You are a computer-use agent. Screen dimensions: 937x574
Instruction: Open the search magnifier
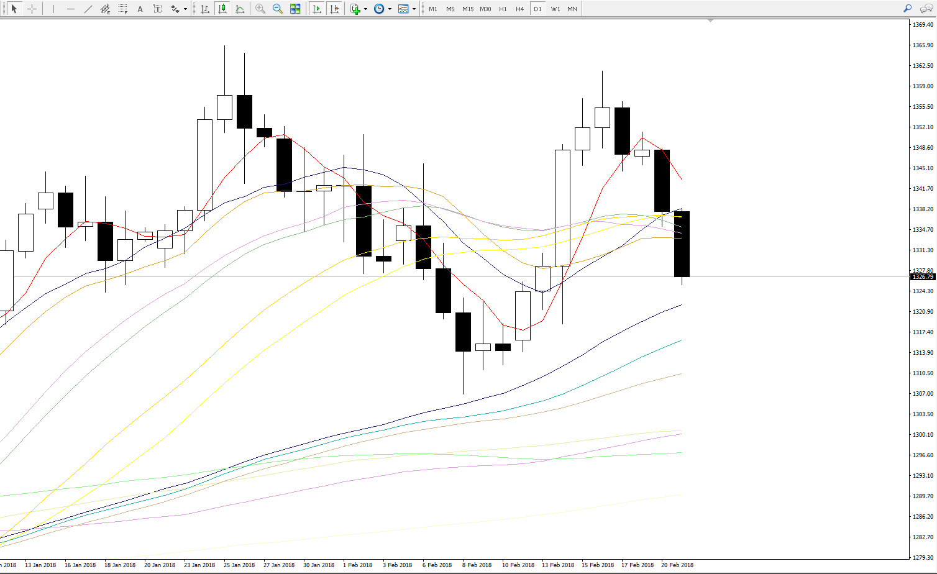[908, 9]
